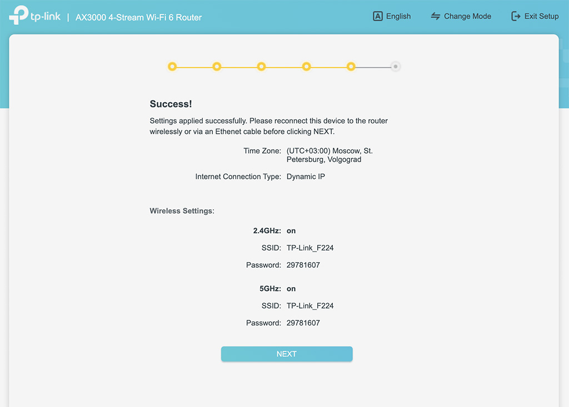The height and width of the screenshot is (407, 569).
Task: Click the first progress step dot
Action: point(172,67)
